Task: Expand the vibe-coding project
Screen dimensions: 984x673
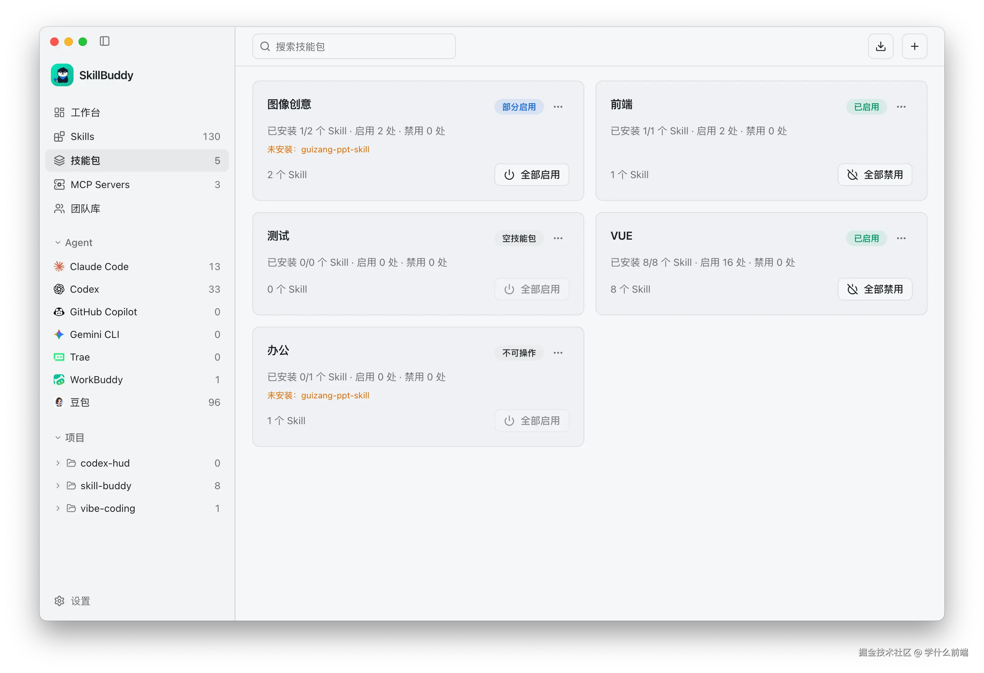Action: click(x=58, y=508)
